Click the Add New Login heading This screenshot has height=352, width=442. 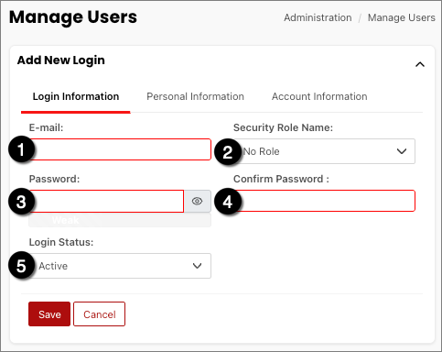click(x=61, y=60)
